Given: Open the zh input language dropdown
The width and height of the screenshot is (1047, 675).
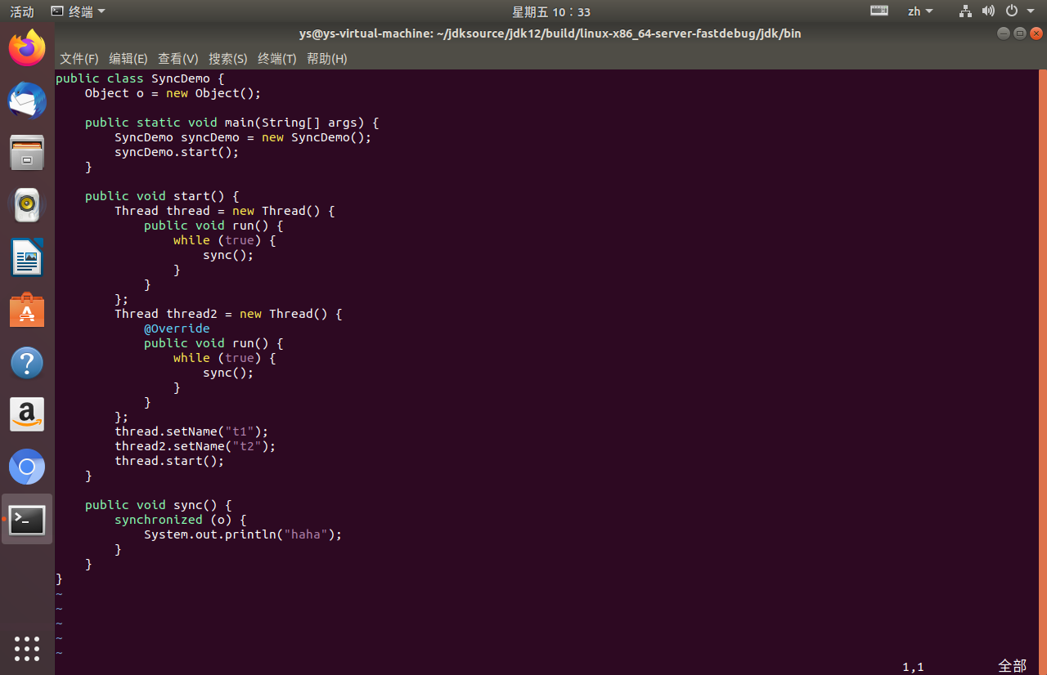Looking at the screenshot, I should point(920,11).
